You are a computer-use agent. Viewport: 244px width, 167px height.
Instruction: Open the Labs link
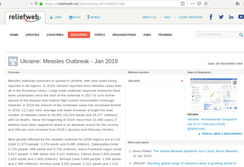point(55,17)
